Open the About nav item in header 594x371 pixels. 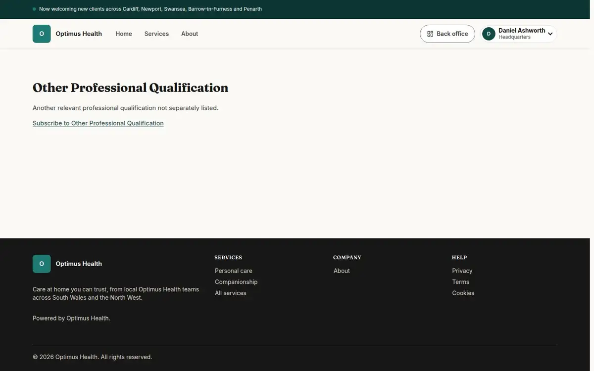click(190, 34)
